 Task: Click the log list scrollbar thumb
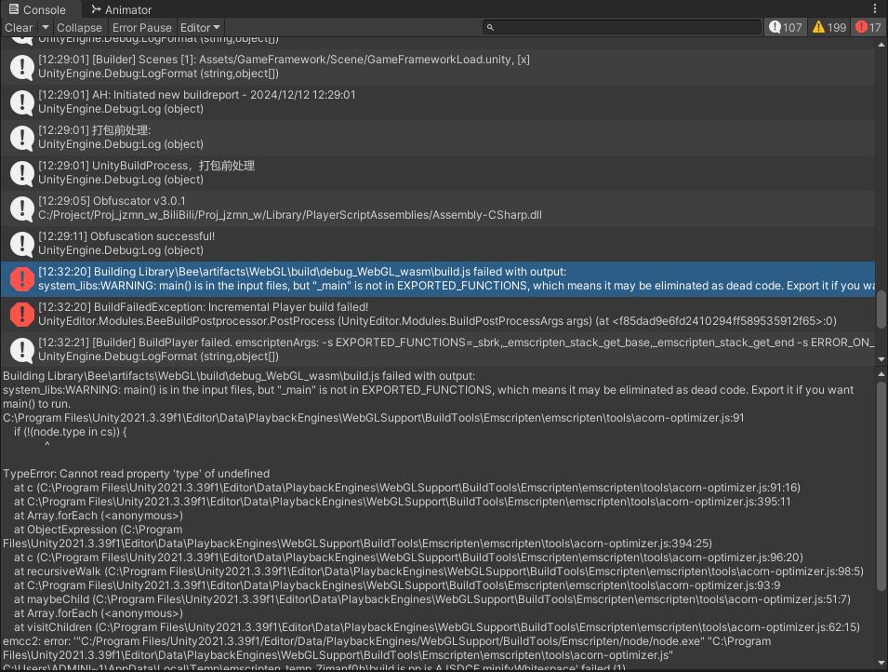pos(881,309)
